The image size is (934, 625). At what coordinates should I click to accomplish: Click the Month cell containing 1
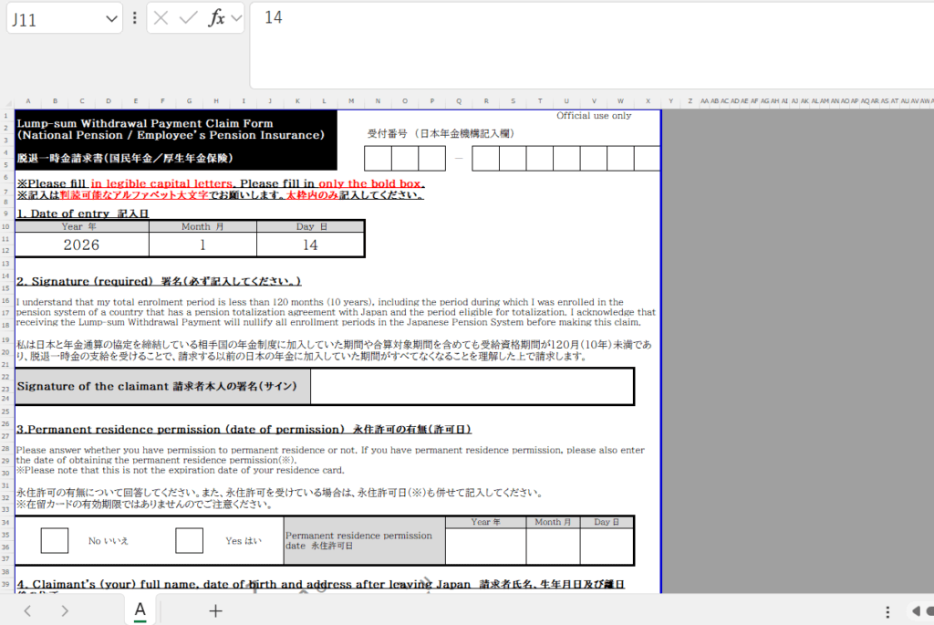tap(202, 245)
